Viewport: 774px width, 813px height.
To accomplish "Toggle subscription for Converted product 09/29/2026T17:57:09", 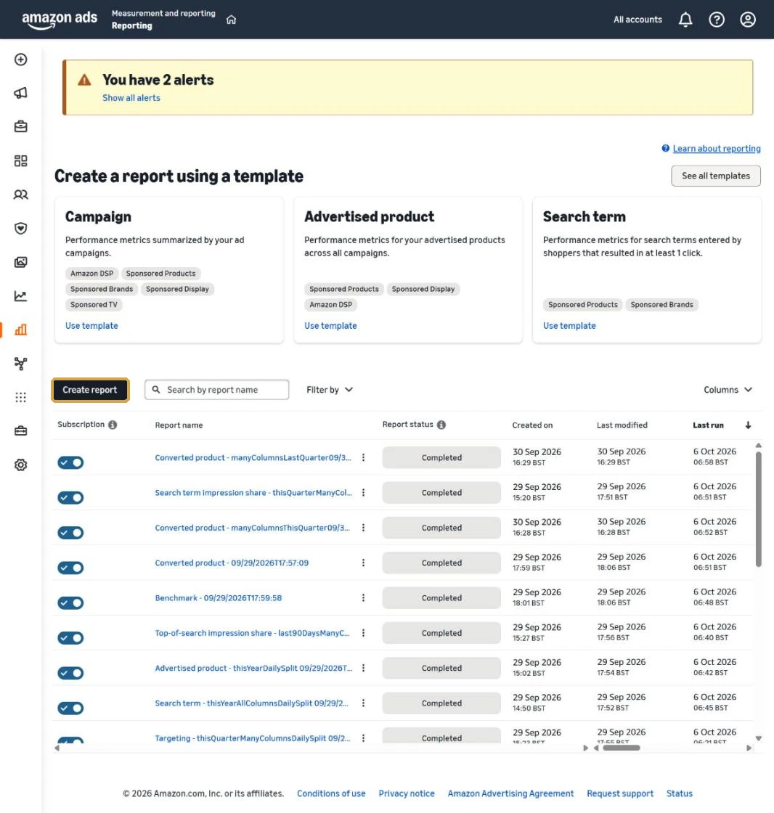I will pos(70,568).
